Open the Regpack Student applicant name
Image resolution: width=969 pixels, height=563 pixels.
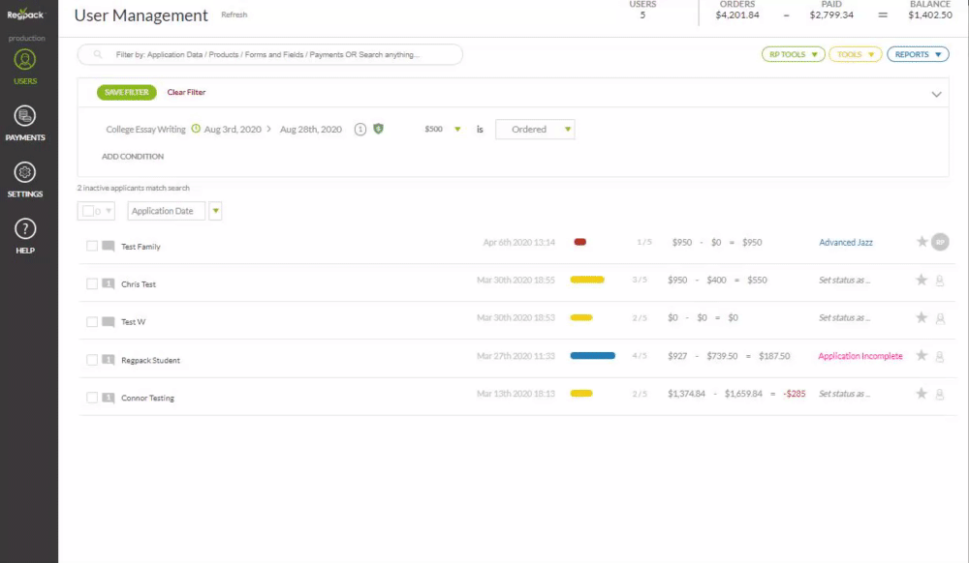[x=150, y=360]
